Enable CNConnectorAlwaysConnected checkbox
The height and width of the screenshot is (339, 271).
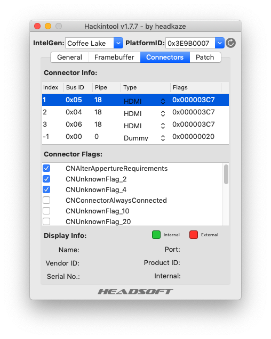click(46, 200)
